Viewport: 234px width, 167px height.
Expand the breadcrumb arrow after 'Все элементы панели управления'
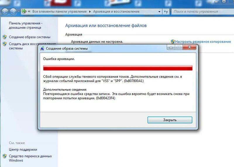[90, 12]
